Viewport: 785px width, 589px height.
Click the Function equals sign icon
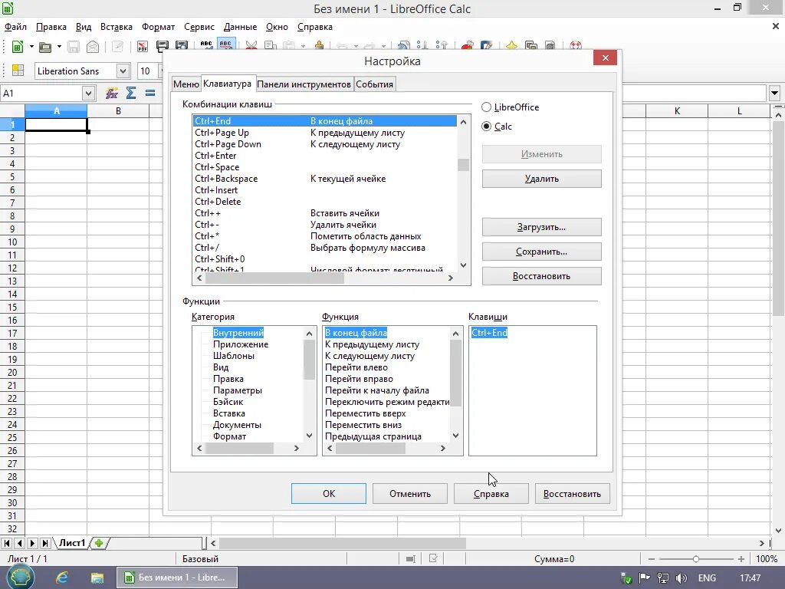click(150, 93)
